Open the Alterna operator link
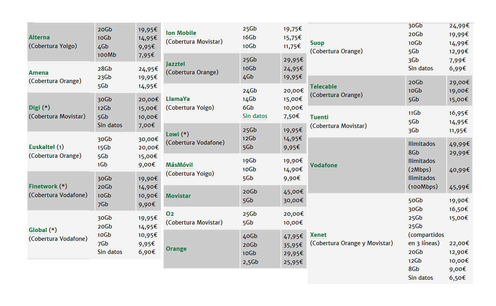Image resolution: width=496 pixels, height=306 pixels. point(39,37)
